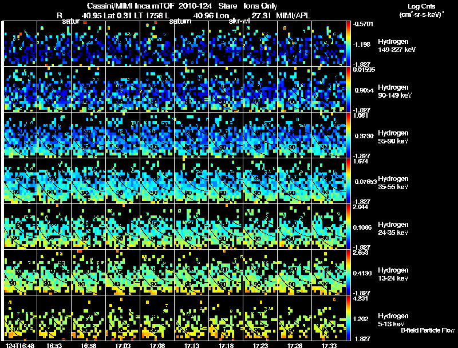
Task: Click the 0.3730 color scale value
Action: [x=364, y=136]
